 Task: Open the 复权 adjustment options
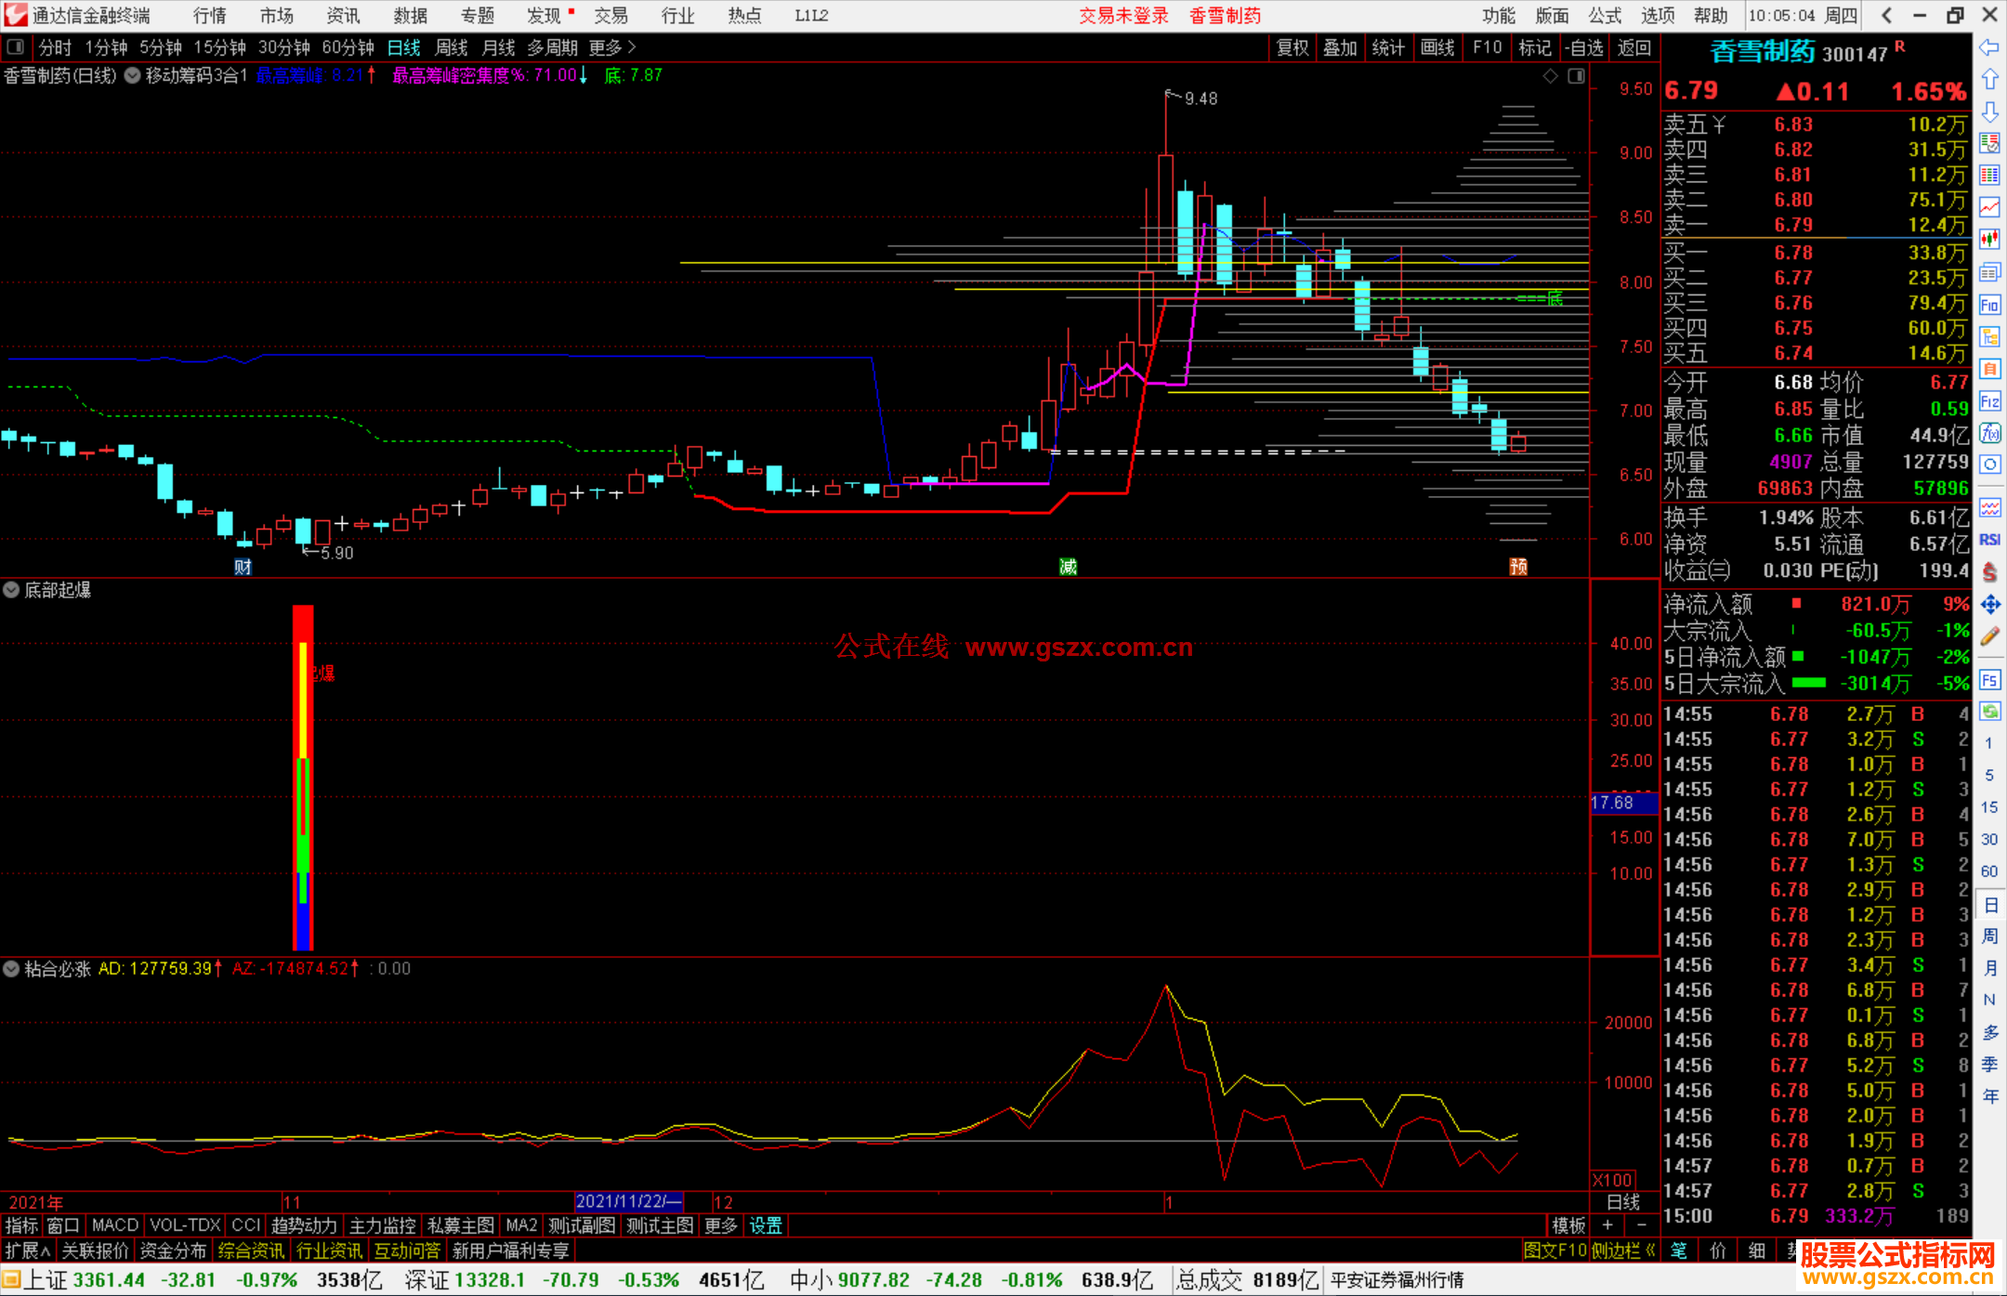(x=1292, y=47)
